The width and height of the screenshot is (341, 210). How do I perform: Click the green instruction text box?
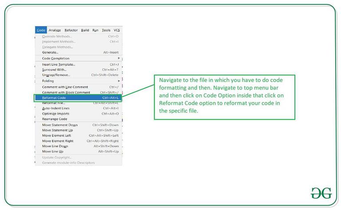tap(225, 97)
